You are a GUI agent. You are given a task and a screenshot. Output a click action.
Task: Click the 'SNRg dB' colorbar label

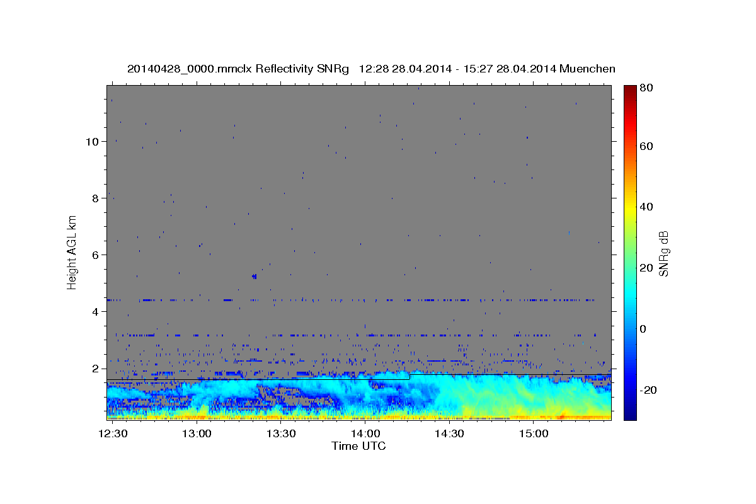[663, 253]
